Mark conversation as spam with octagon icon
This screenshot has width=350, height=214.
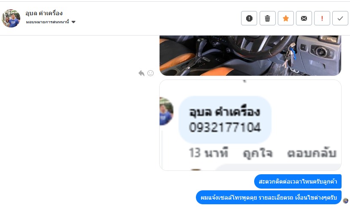click(x=249, y=18)
